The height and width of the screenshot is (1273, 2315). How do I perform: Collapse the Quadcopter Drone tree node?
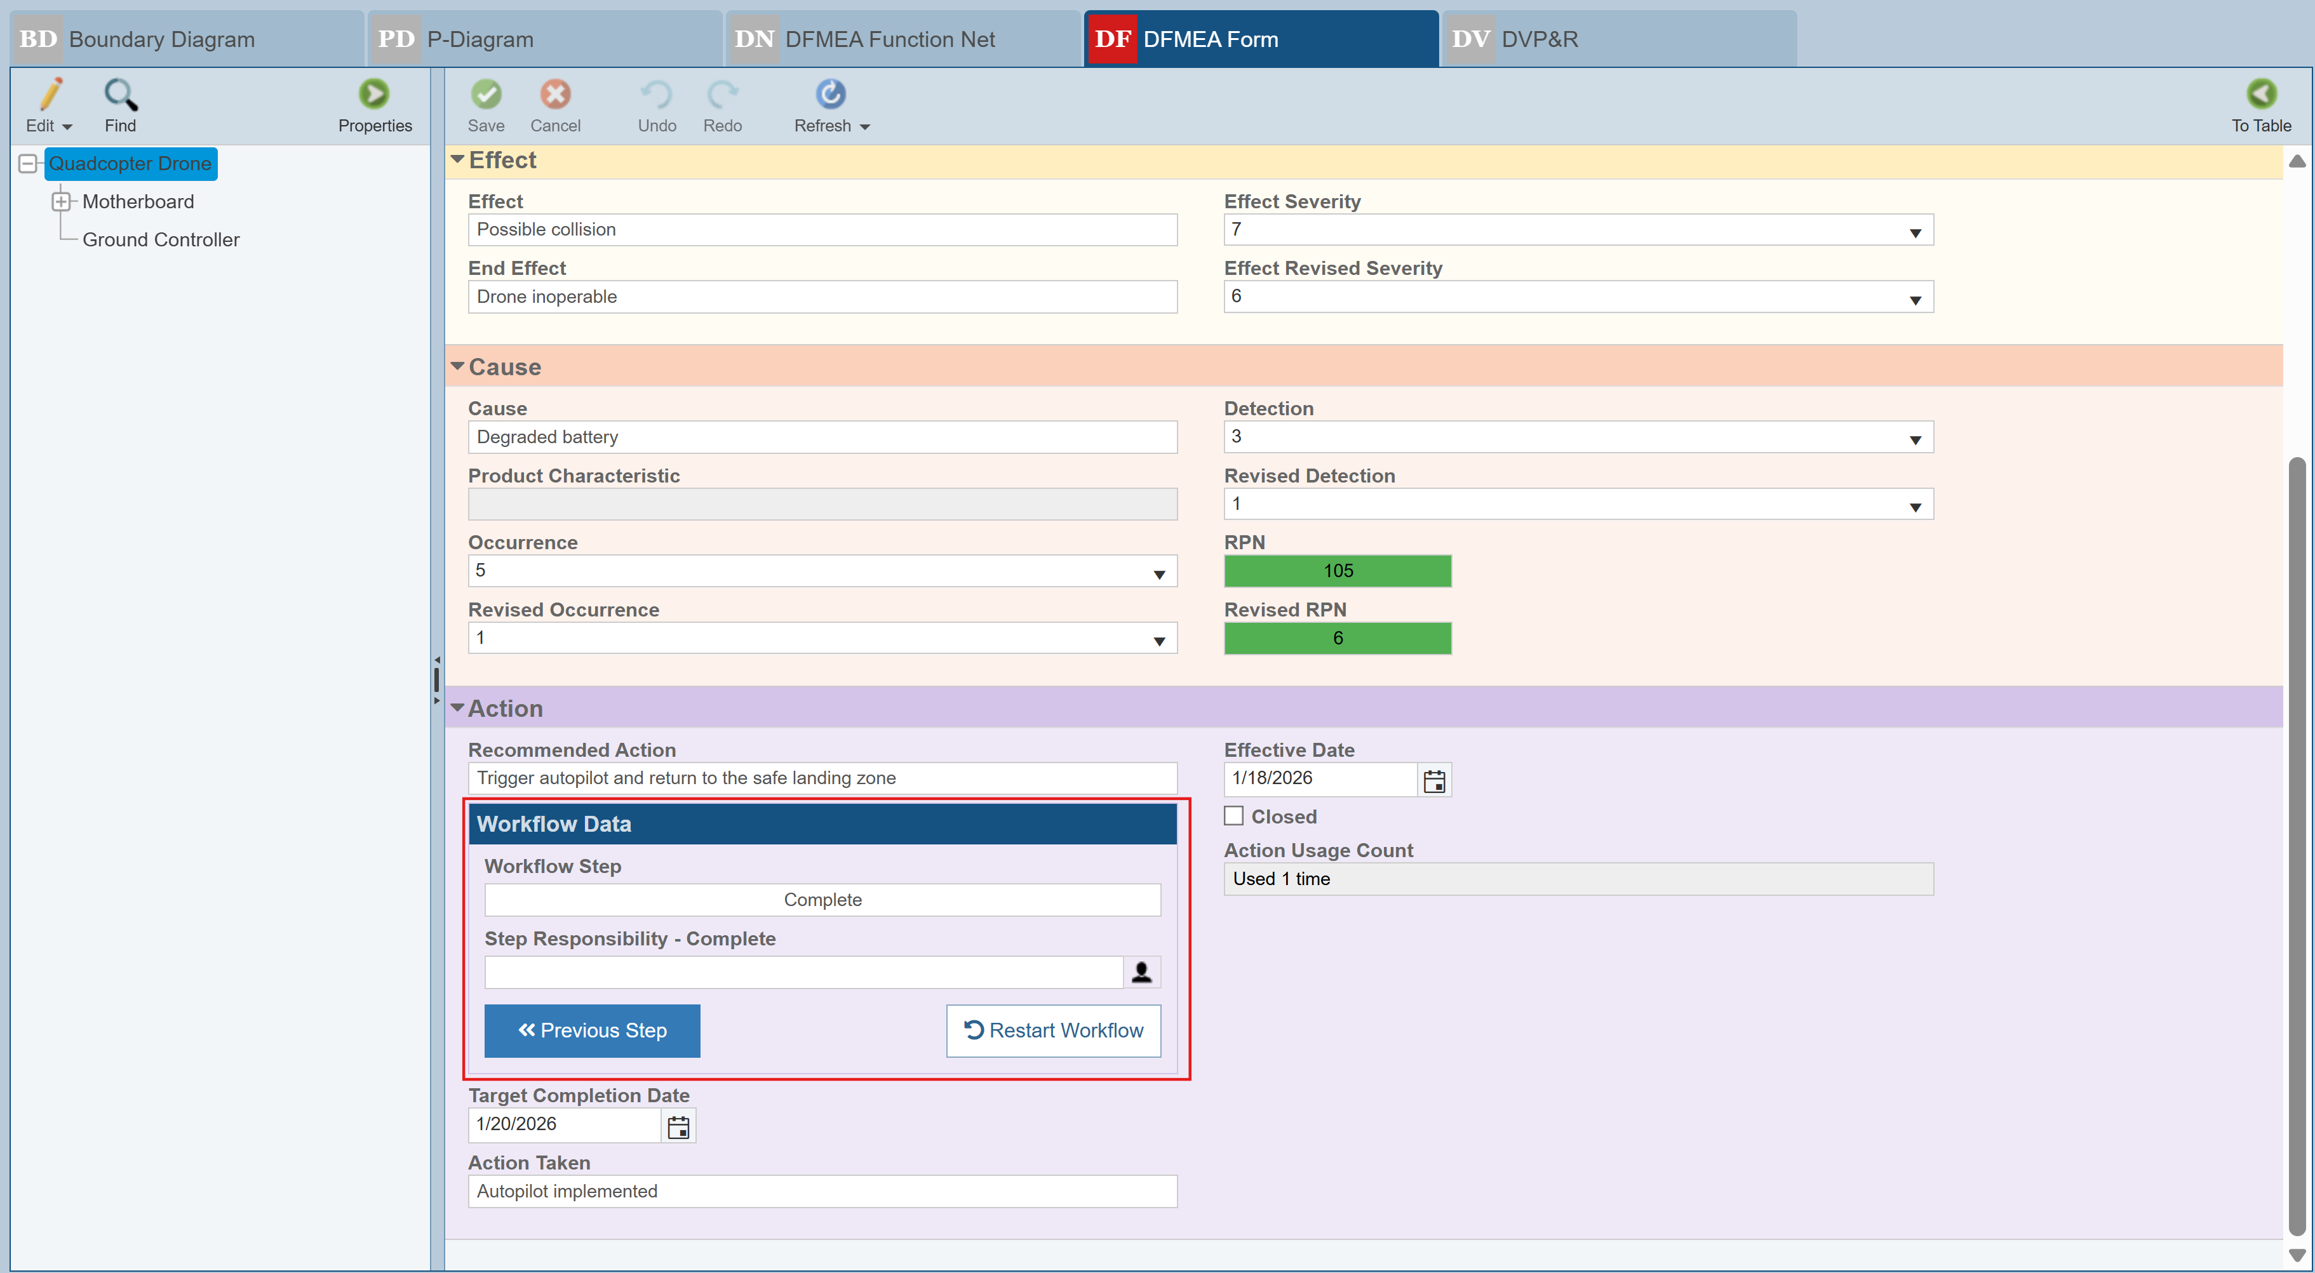coord(28,164)
